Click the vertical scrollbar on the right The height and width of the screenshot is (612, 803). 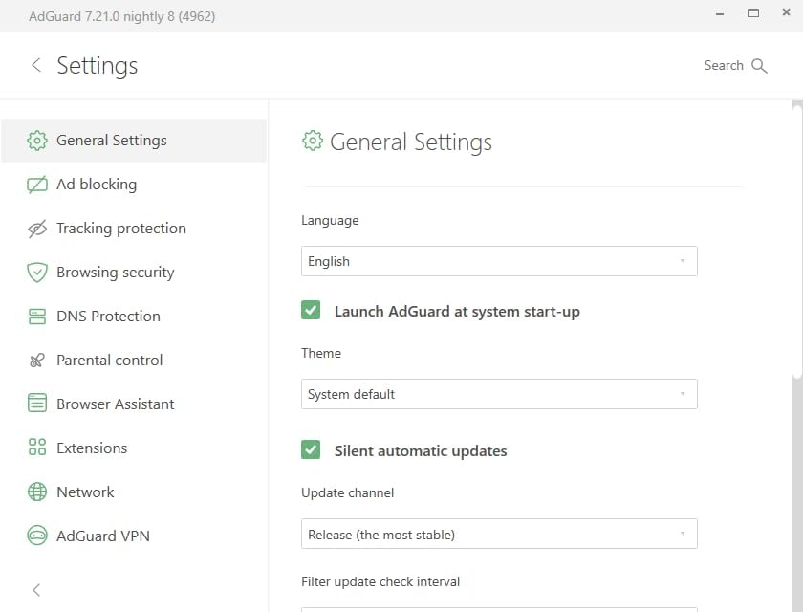pos(796,239)
